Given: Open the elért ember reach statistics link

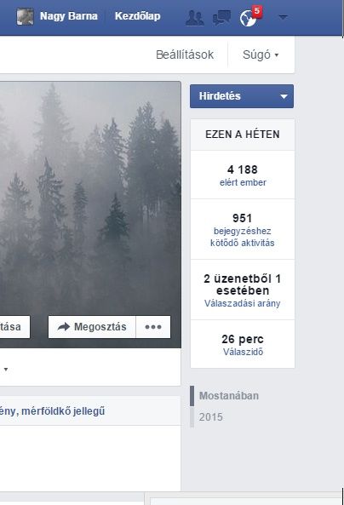Looking at the screenshot, I should (x=243, y=182).
